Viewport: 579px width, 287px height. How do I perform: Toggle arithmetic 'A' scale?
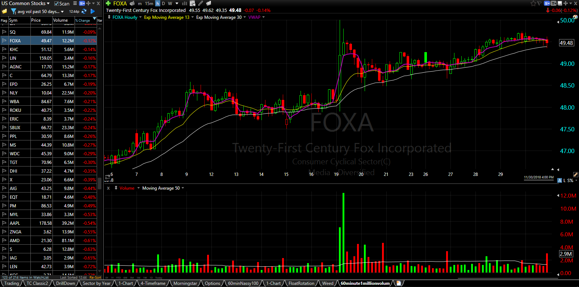pyautogui.click(x=559, y=180)
